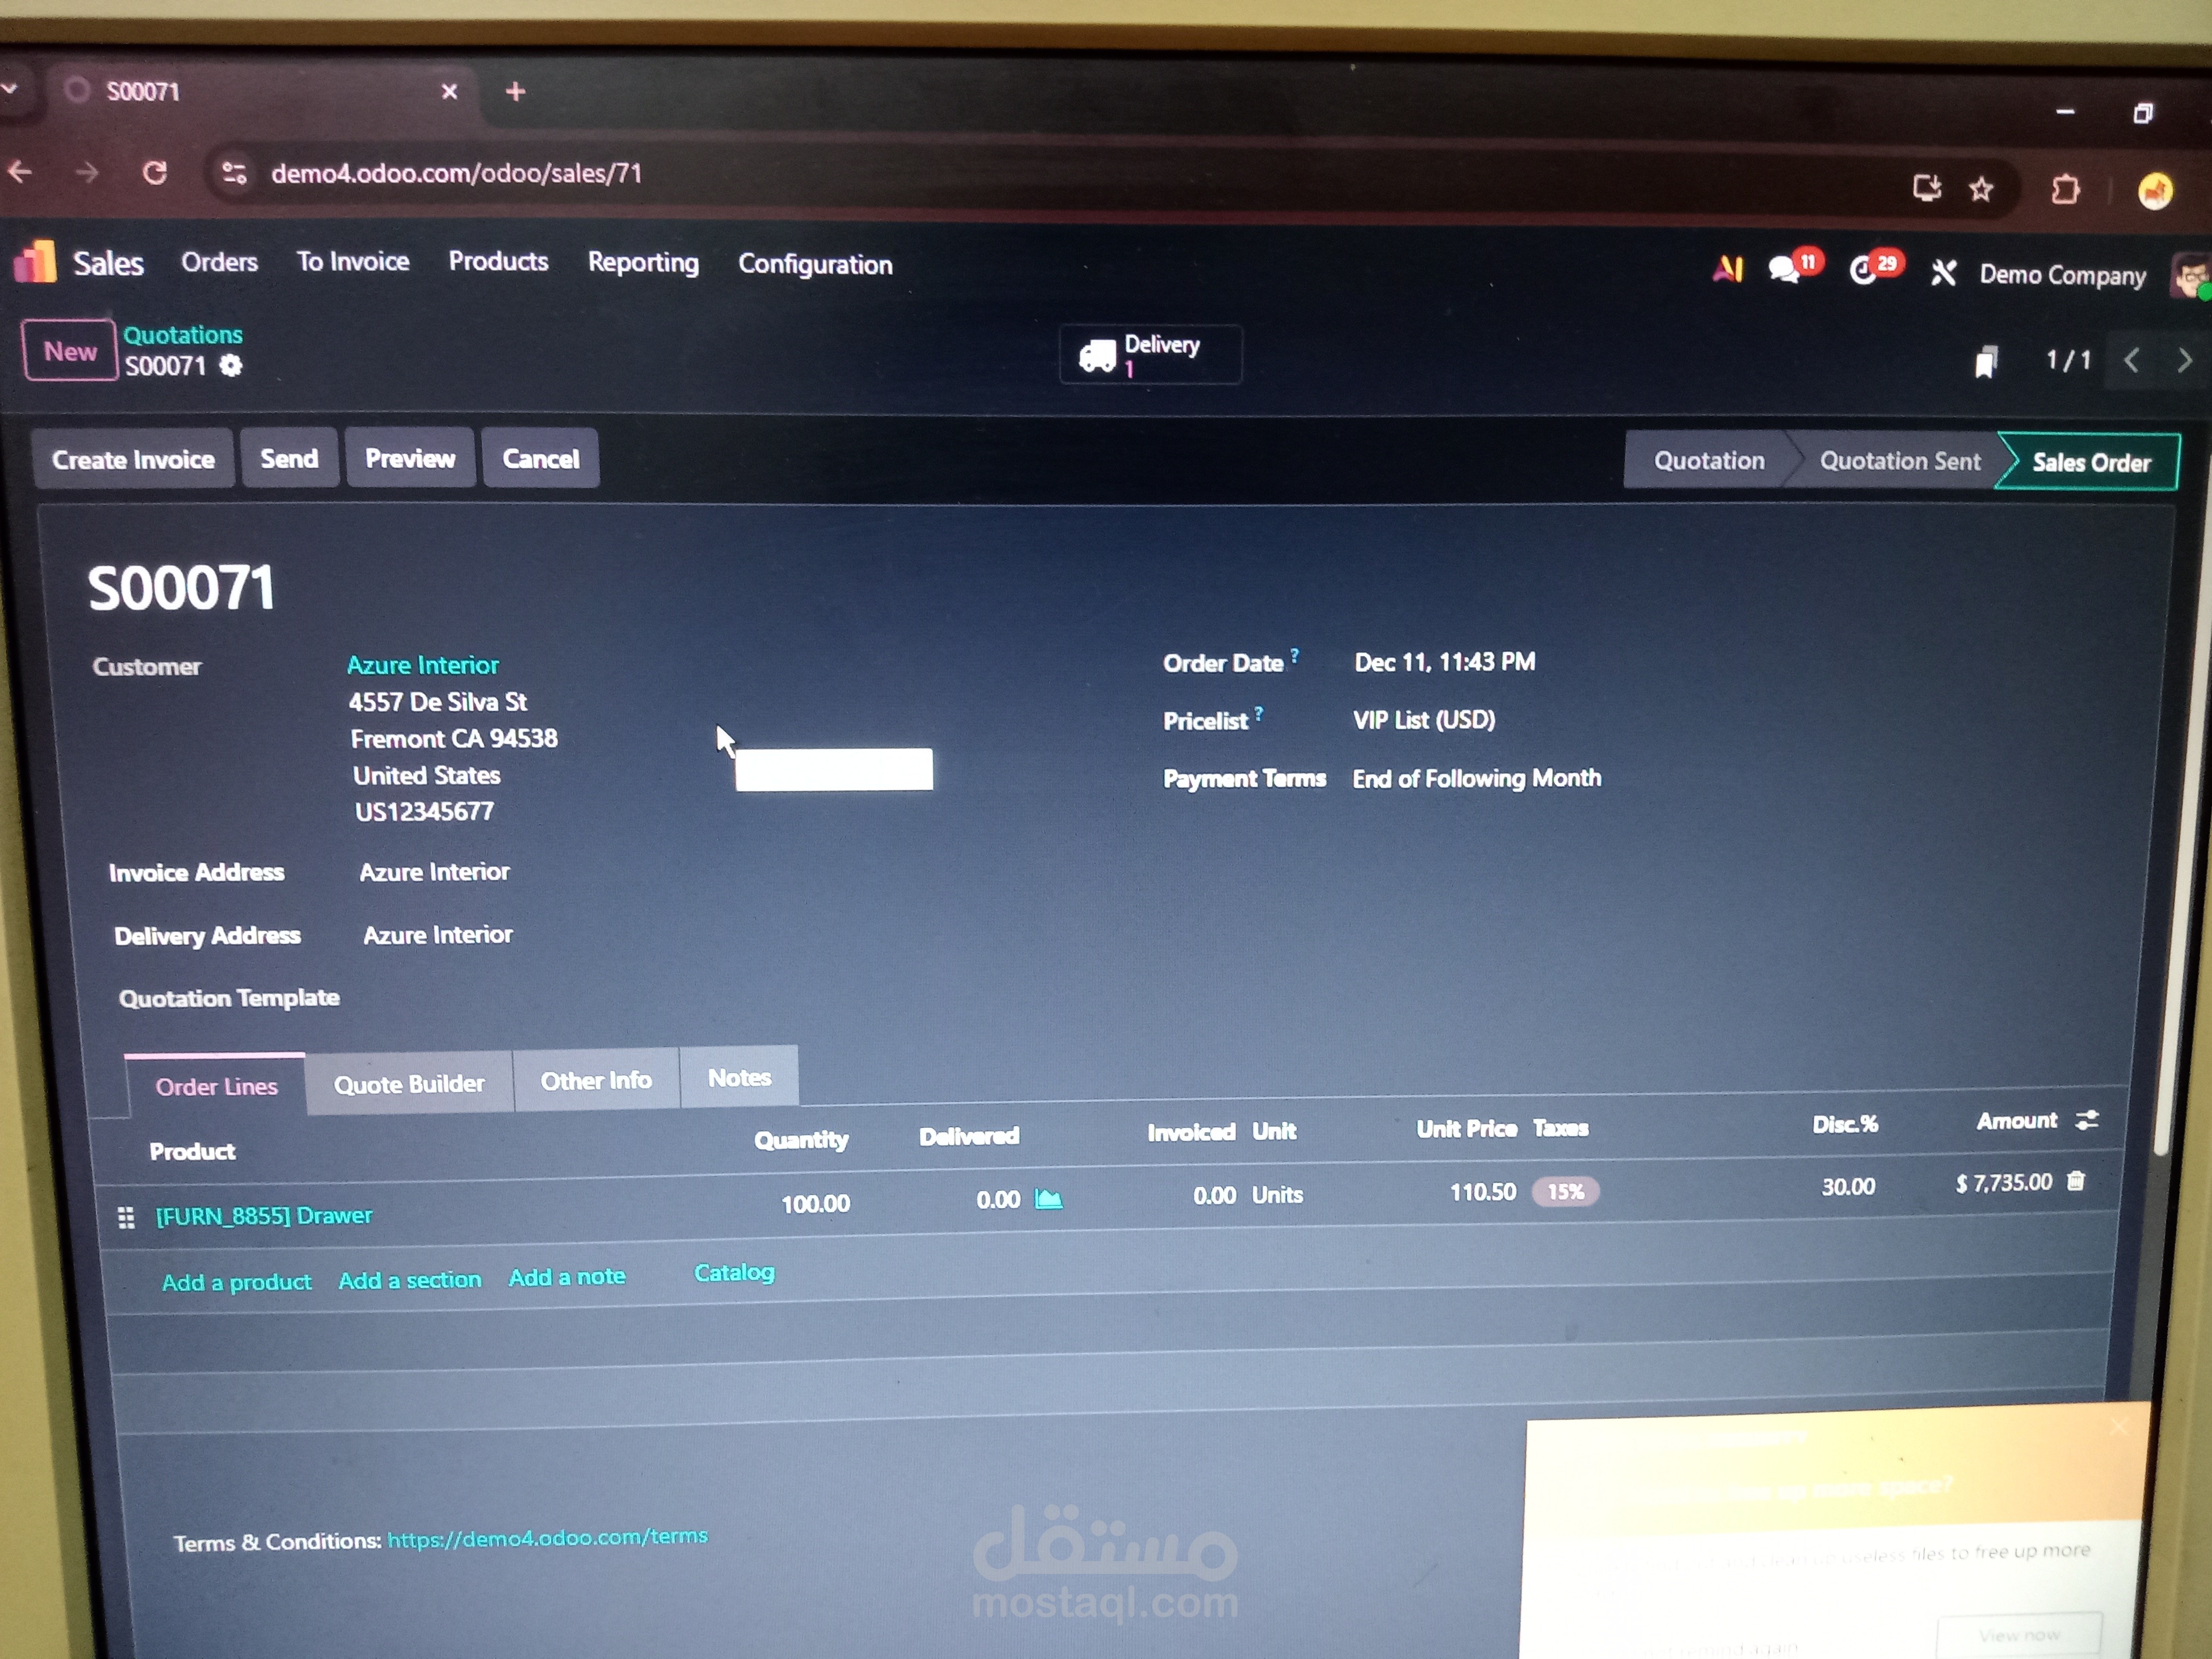Screen dimensions: 2212x1659
Task: Click the Create Invoice button
Action: tap(133, 460)
